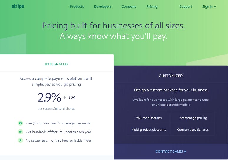
Task: Open the Company menu
Action: 129,6
